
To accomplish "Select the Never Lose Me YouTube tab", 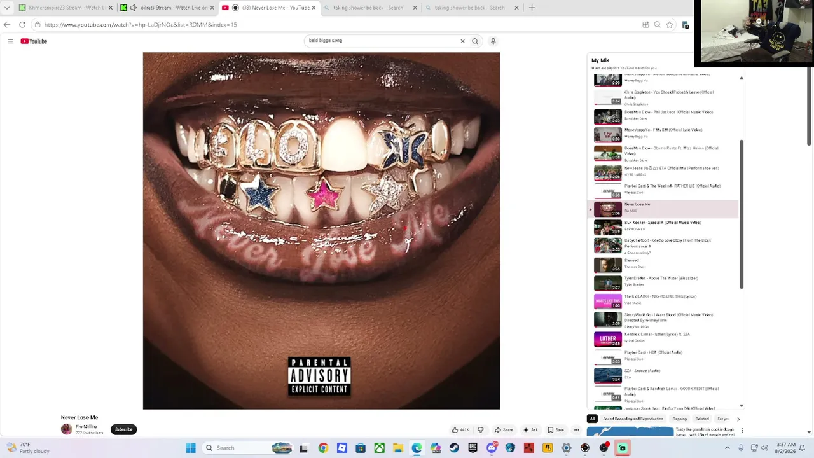I will coord(268,8).
